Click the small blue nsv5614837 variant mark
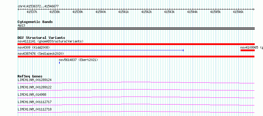The width and height of the screenshot is (263, 116). pos(59,63)
